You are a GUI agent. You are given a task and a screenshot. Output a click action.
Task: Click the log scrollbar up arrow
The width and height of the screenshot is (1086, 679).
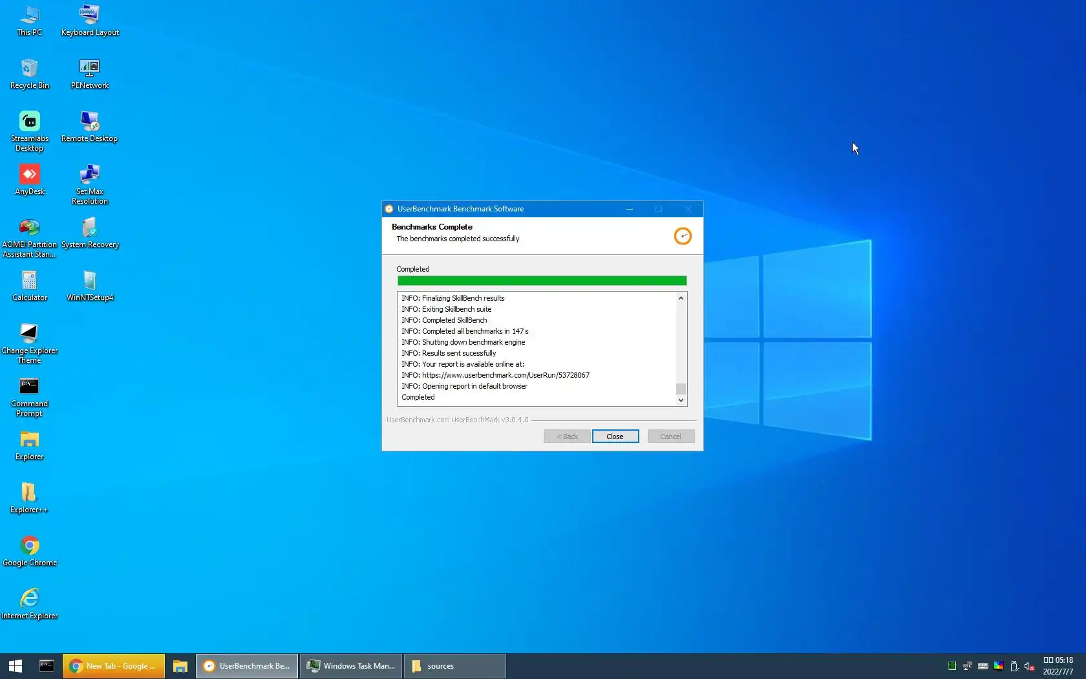pyautogui.click(x=681, y=298)
